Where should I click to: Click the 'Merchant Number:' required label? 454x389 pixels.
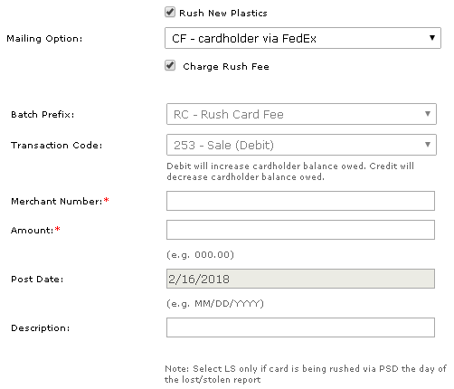[x=60, y=201]
